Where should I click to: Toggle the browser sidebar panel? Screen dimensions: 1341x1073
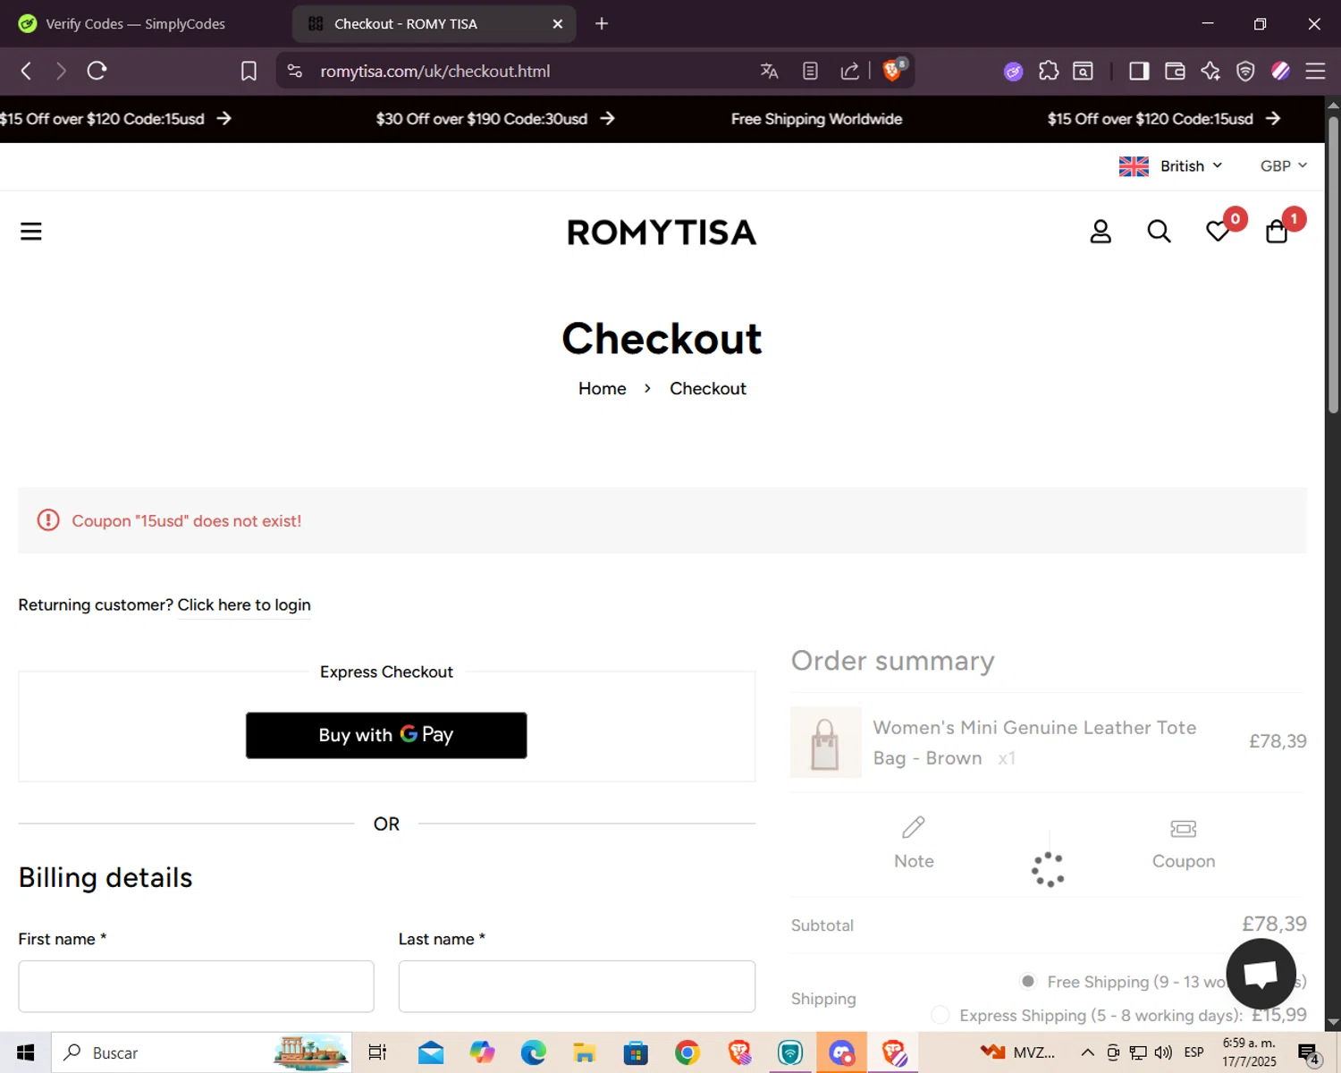[x=1139, y=71]
